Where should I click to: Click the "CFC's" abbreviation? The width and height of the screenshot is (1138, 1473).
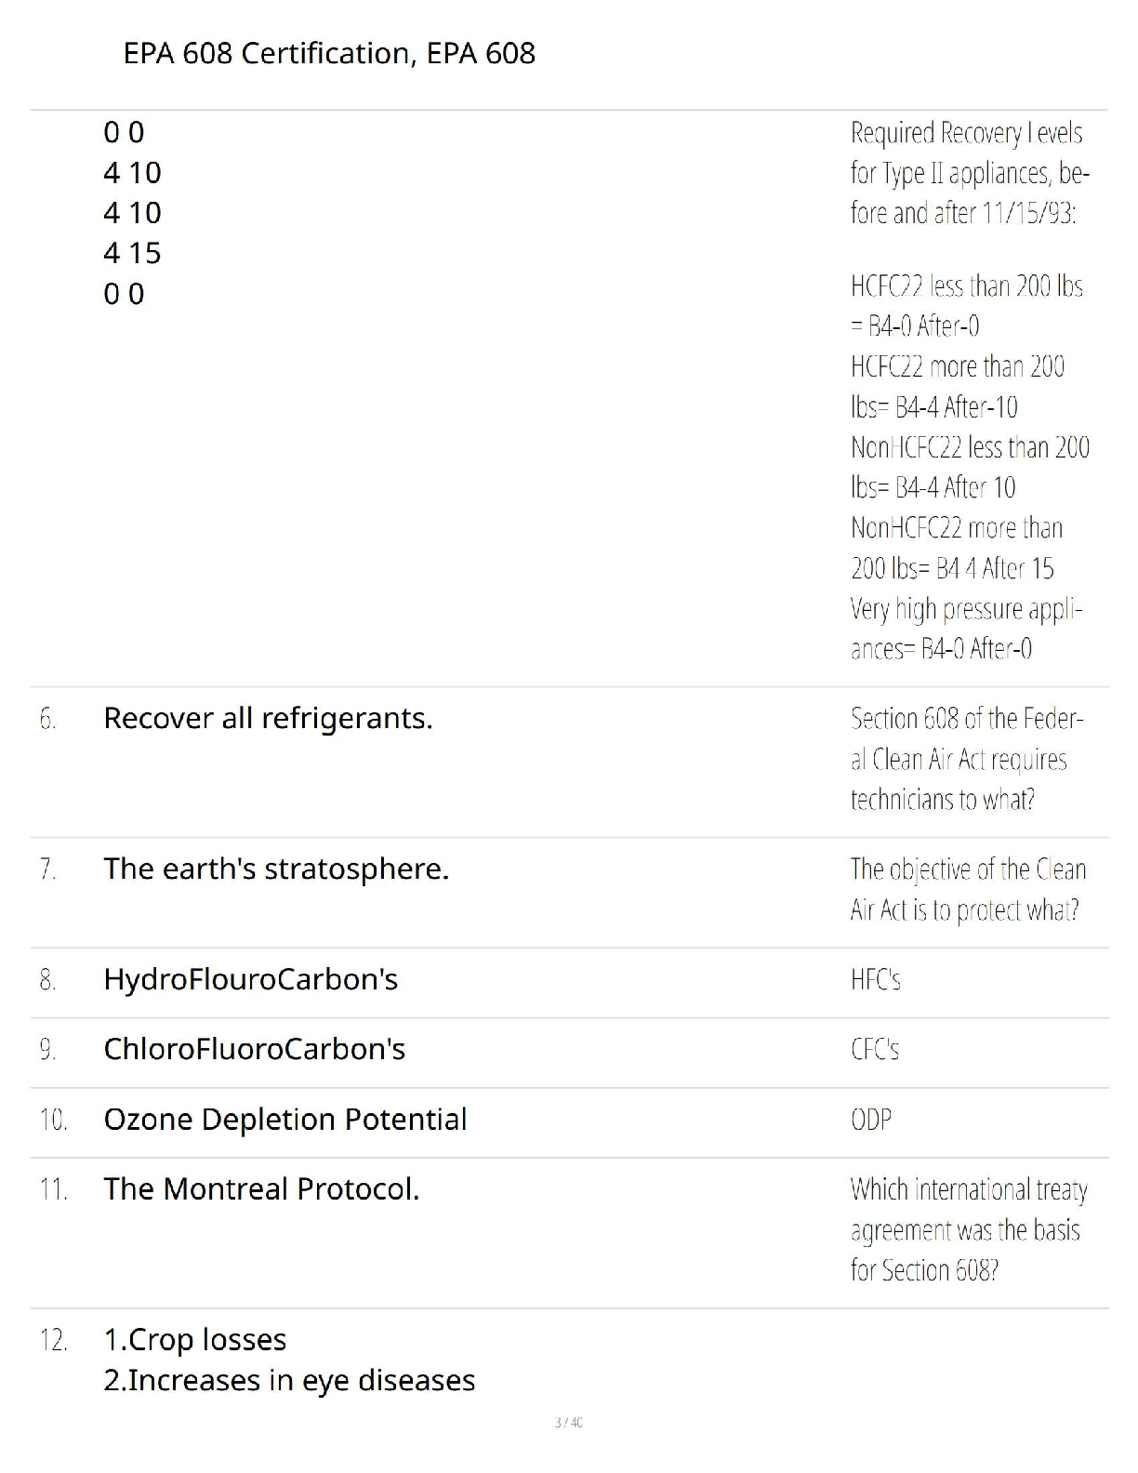click(875, 1050)
